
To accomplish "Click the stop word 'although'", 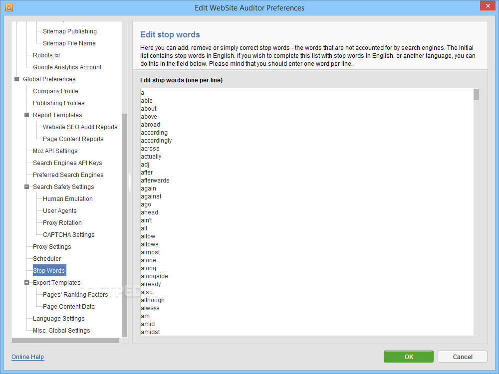I will coord(153,300).
